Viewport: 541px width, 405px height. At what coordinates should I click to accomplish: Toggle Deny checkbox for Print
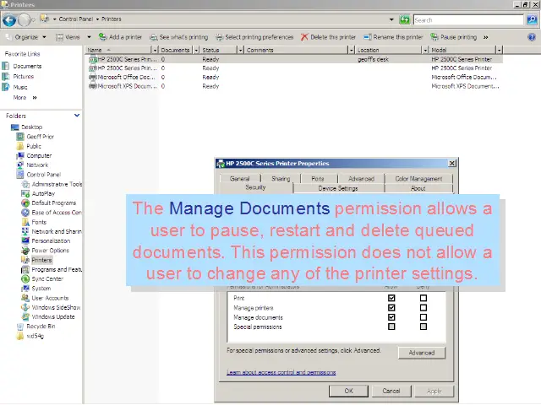424,298
